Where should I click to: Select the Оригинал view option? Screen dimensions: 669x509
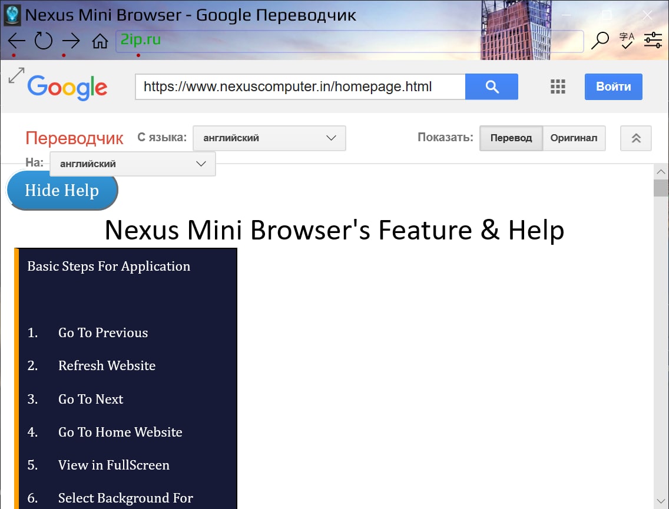point(574,138)
